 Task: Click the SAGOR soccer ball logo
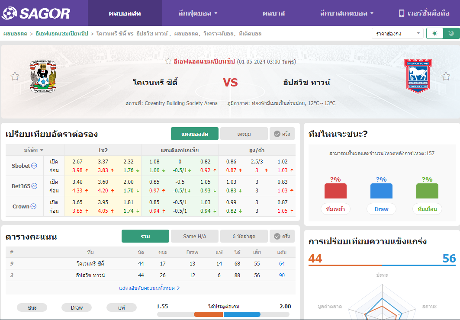[x=10, y=13]
